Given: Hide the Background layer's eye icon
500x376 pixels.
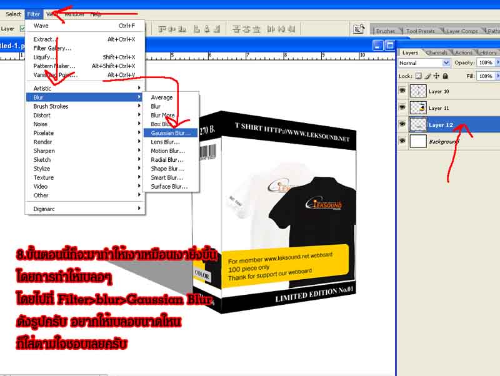Looking at the screenshot, I should [x=402, y=141].
